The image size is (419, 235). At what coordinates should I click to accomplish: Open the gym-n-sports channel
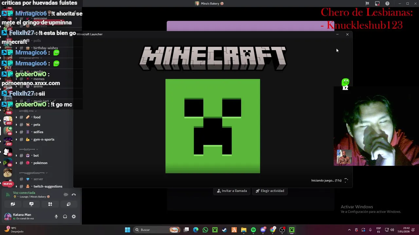44,139
